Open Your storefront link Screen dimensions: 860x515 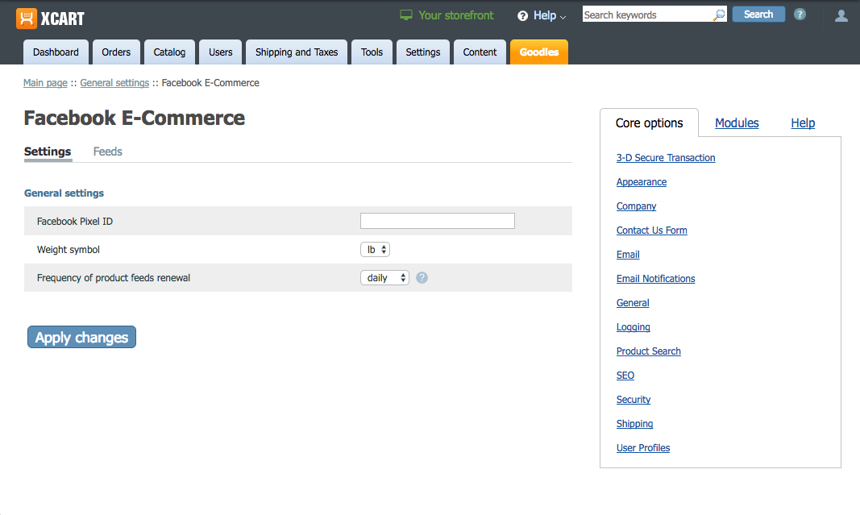coord(455,15)
